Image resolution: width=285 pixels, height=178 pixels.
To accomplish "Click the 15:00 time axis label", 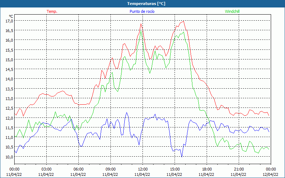I will (x=175, y=169).
